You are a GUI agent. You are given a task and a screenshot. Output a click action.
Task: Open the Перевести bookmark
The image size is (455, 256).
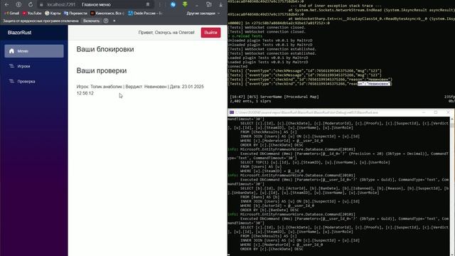coord(75,13)
